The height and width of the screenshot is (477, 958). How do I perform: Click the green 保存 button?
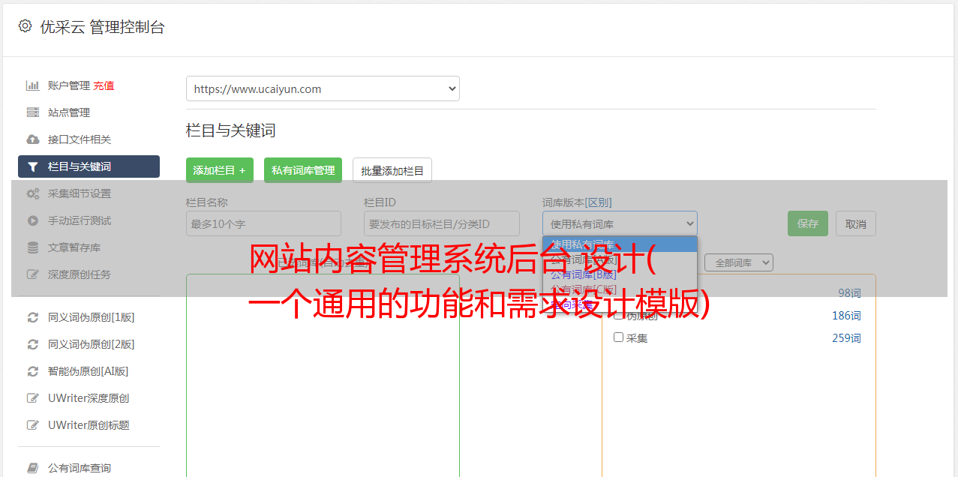(x=808, y=223)
